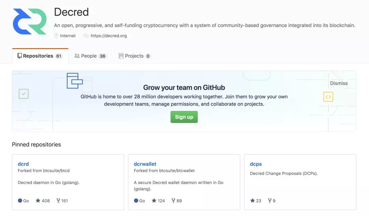The height and width of the screenshot is (216, 369).
Task: Click the dcps star count 23
Action: pyautogui.click(x=259, y=201)
